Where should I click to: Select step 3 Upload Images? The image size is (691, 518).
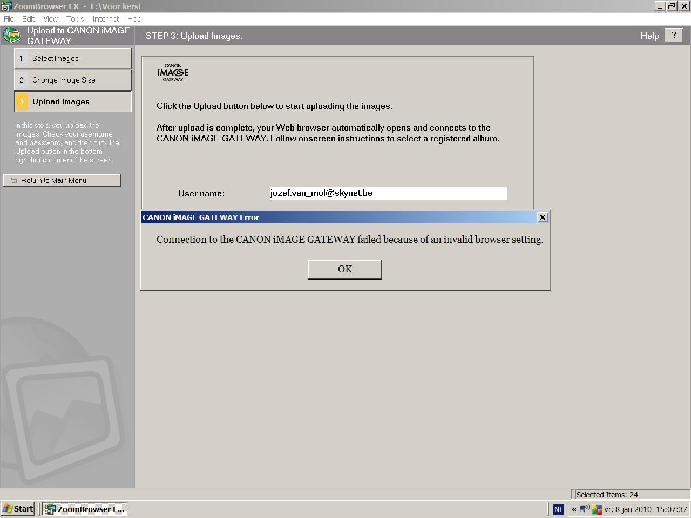[x=73, y=101]
